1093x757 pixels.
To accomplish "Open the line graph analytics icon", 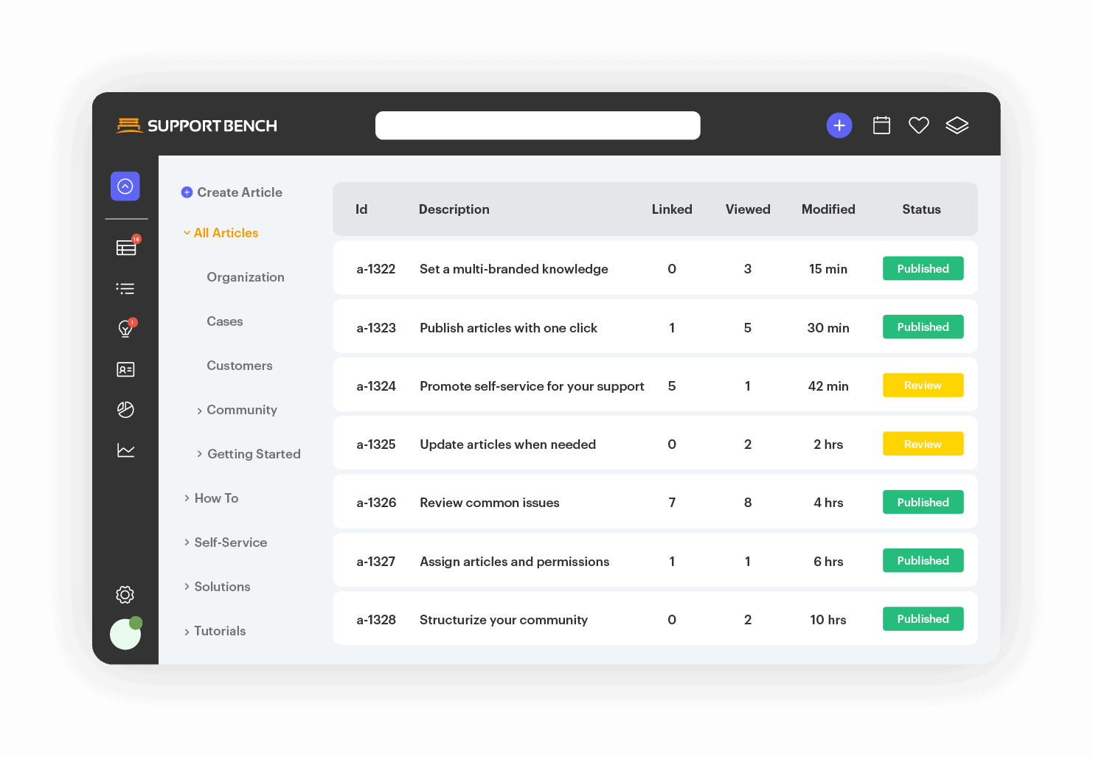I will pos(125,450).
